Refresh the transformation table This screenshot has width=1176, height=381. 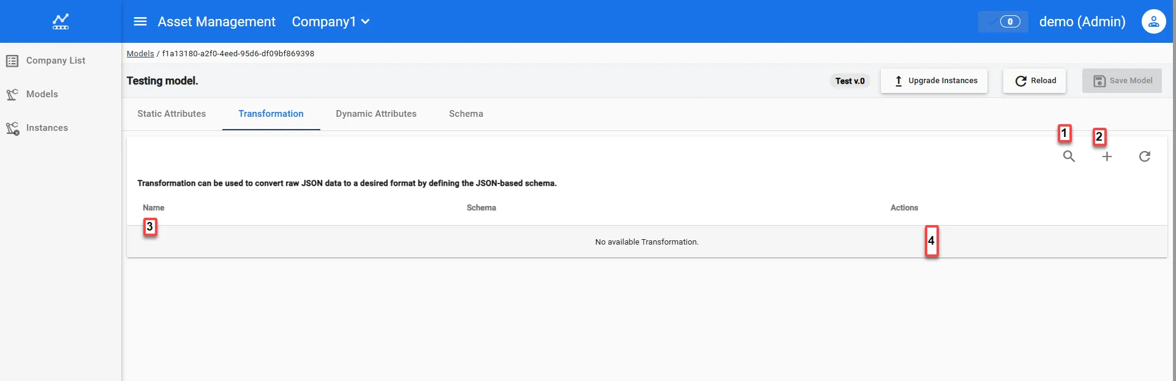[1144, 157]
